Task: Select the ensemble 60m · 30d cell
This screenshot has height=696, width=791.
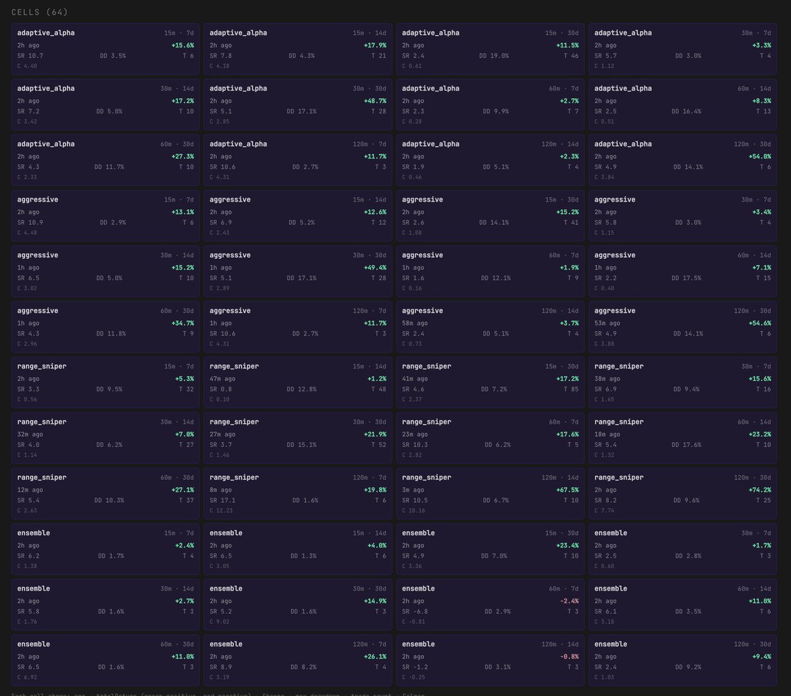Action: click(105, 660)
